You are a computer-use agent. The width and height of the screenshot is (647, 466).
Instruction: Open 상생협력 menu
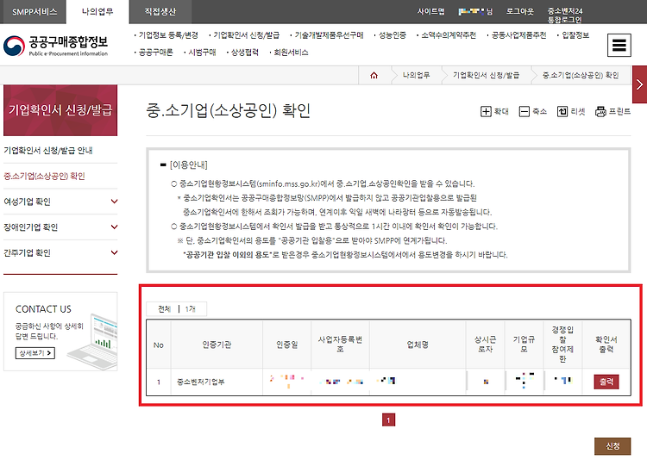point(245,53)
